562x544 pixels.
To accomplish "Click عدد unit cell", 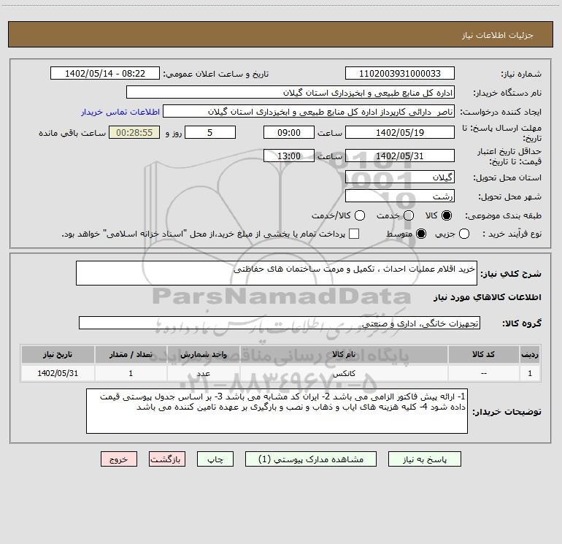I will [x=203, y=373].
